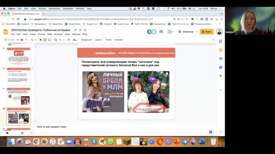
Task: Open the Add-ons menu
Action: (76, 34)
